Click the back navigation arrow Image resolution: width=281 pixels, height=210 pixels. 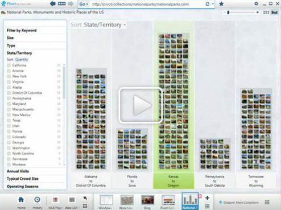[x=52, y=4]
